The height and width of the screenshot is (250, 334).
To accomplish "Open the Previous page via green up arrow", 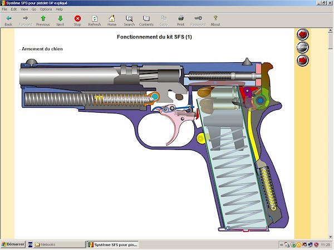I will click(x=43, y=21).
